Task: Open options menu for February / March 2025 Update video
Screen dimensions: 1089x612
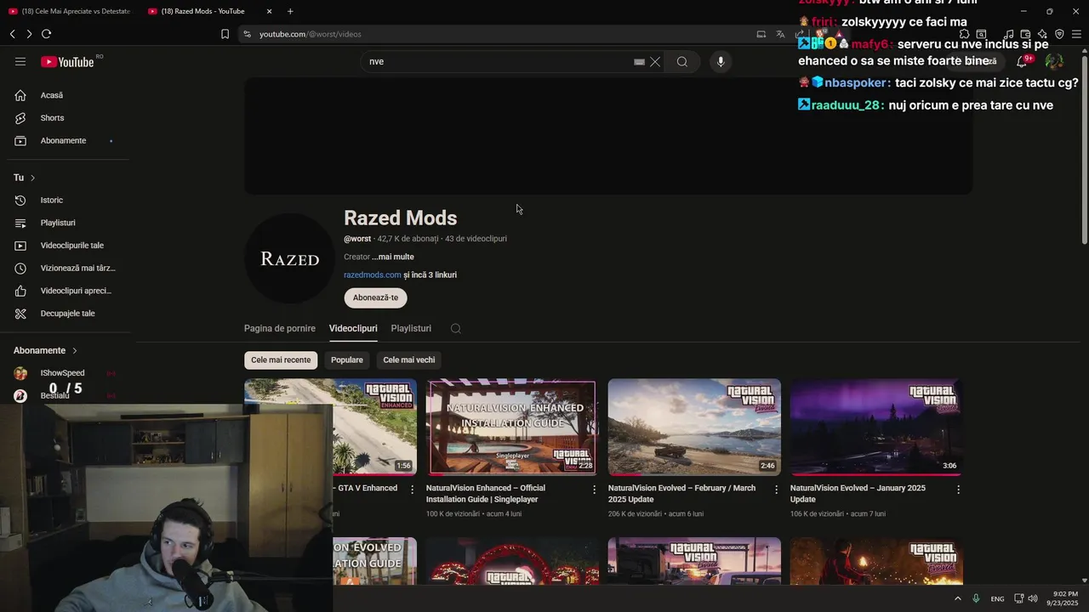Action: tap(777, 490)
